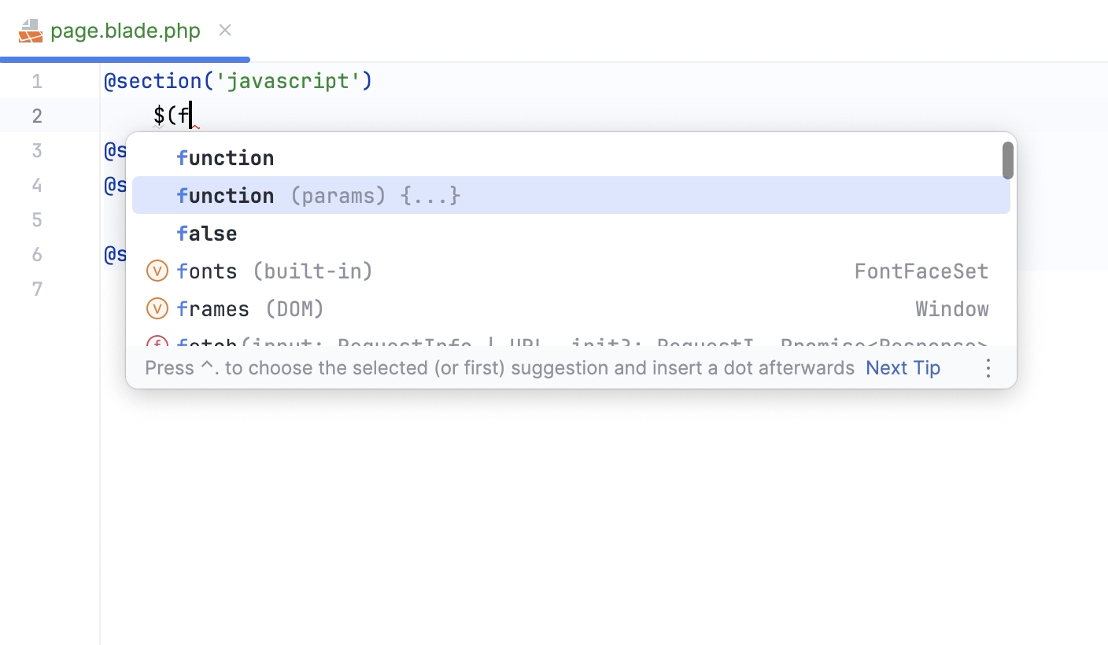Close the page.blade.php tab
This screenshot has width=1108, height=645.
coord(224,31)
